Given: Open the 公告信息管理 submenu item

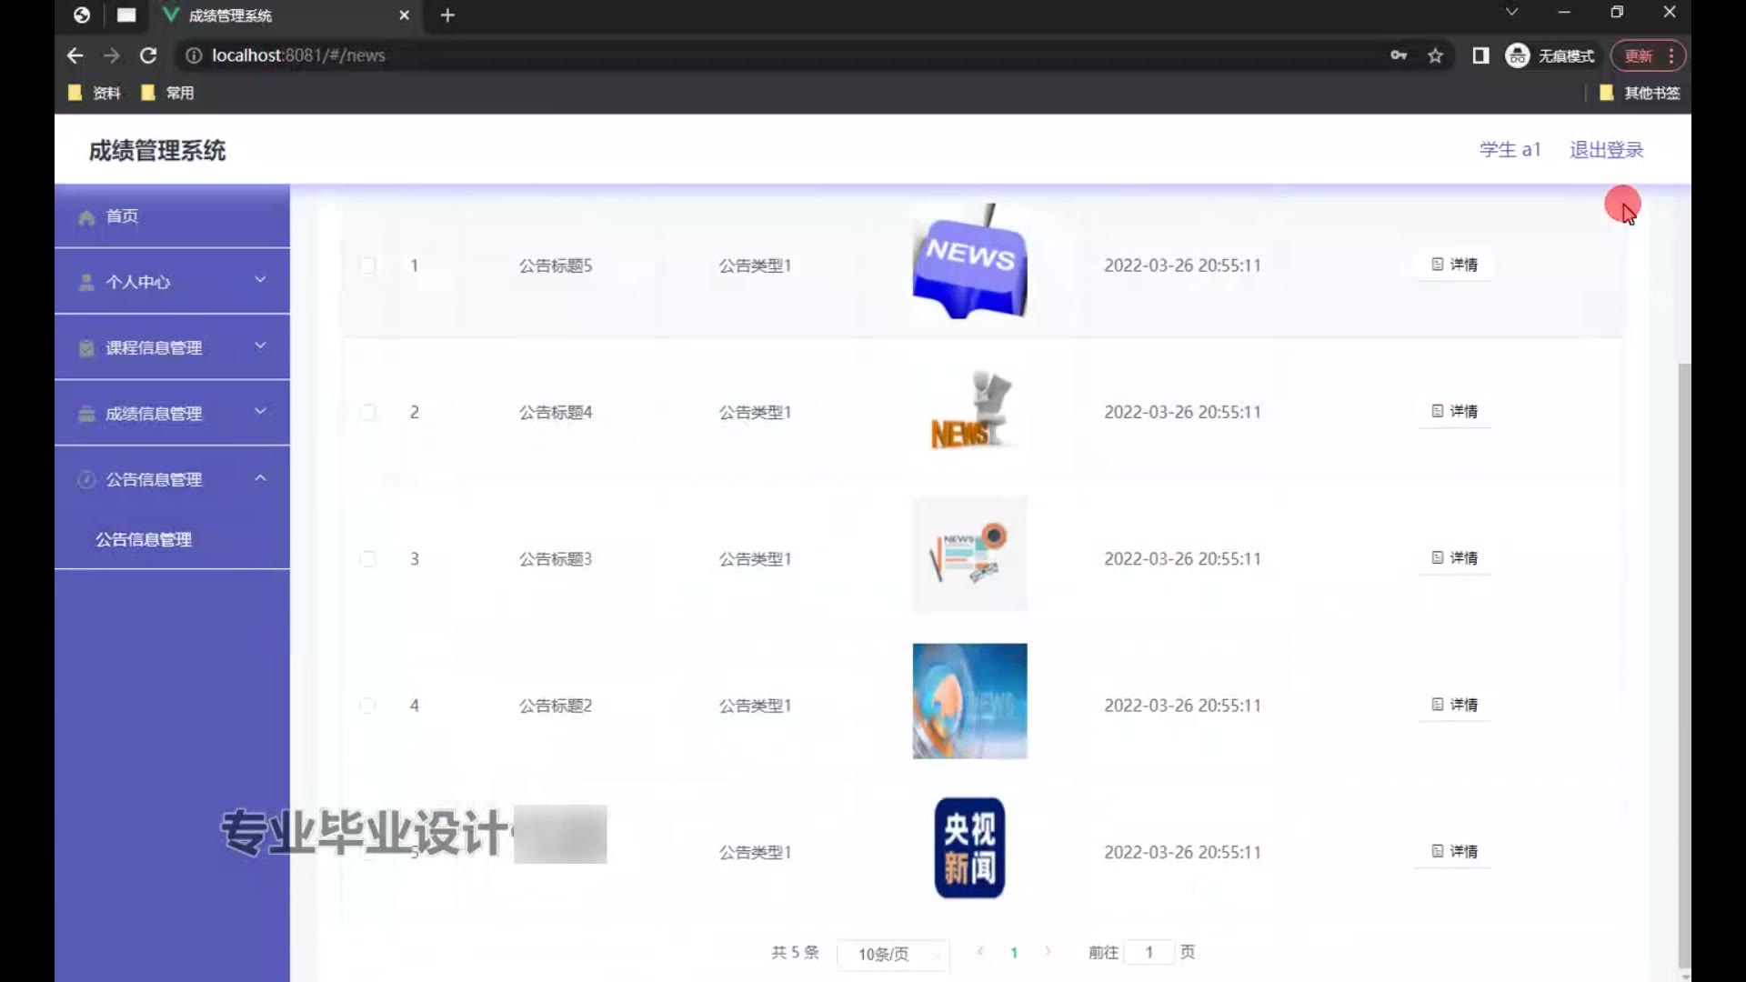Looking at the screenshot, I should click(144, 539).
